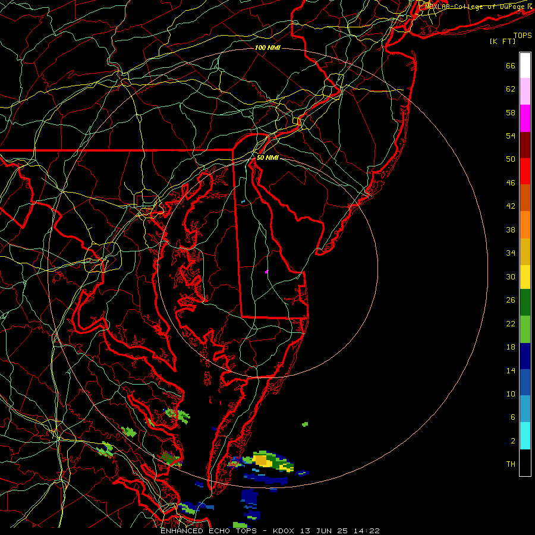Click the legend value 2
The height and width of the screenshot is (535, 535).
point(512,441)
